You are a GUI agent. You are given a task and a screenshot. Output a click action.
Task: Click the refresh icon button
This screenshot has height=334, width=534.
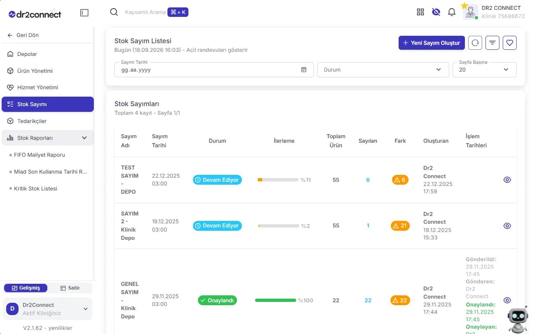[475, 43]
